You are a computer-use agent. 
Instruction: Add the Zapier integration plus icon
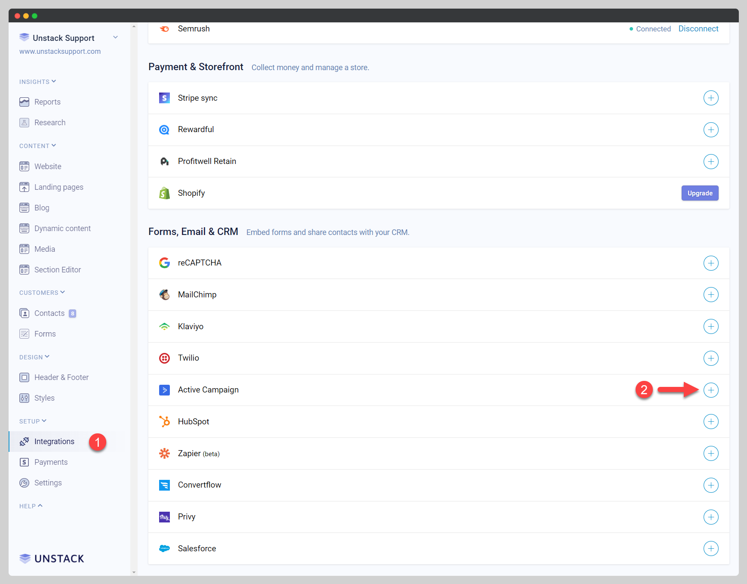point(711,453)
